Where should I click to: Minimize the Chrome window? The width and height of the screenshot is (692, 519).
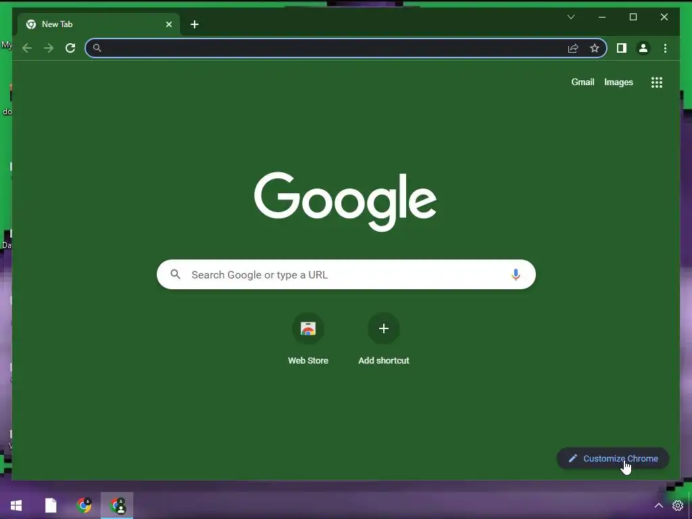(602, 17)
